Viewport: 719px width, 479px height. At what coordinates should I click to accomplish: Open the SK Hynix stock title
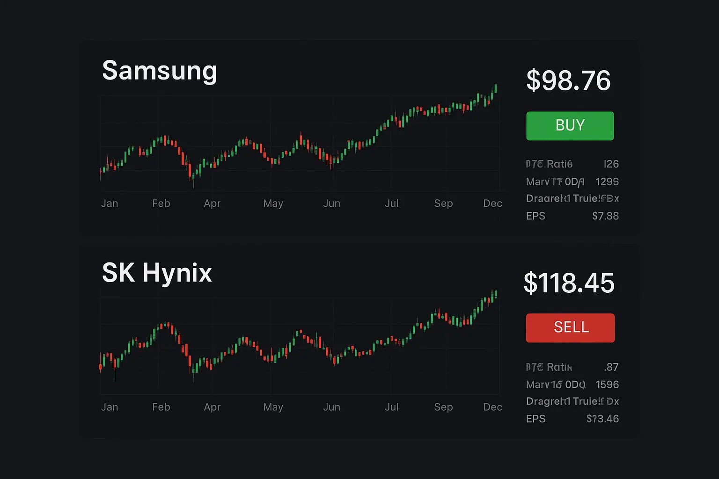[157, 273]
